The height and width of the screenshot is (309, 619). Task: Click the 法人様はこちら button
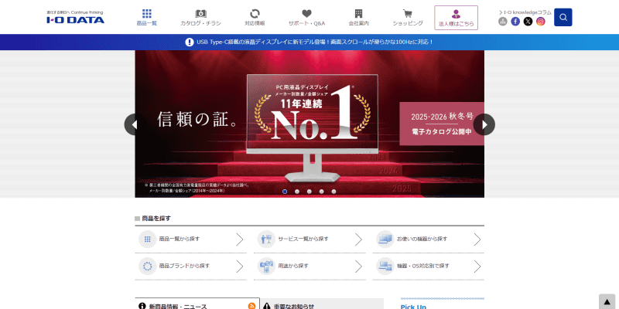456,18
